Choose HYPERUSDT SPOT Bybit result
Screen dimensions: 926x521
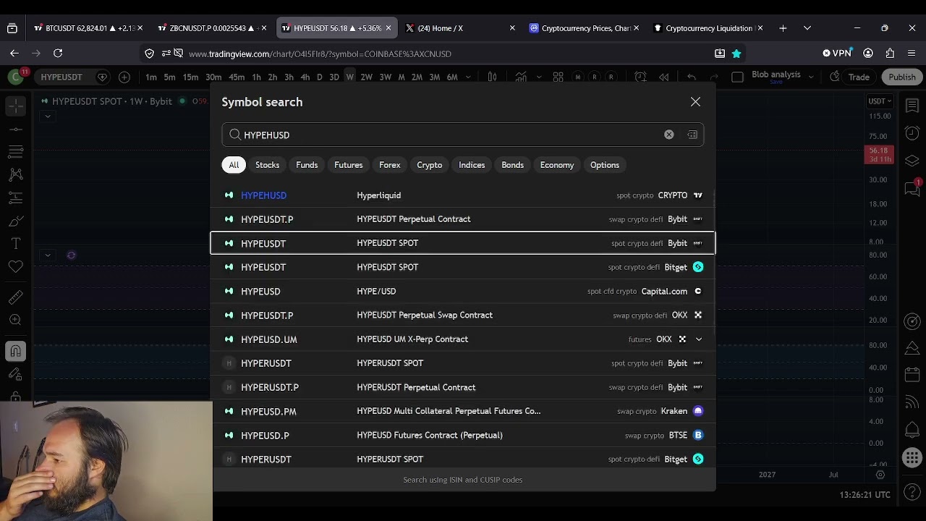[x=462, y=363]
